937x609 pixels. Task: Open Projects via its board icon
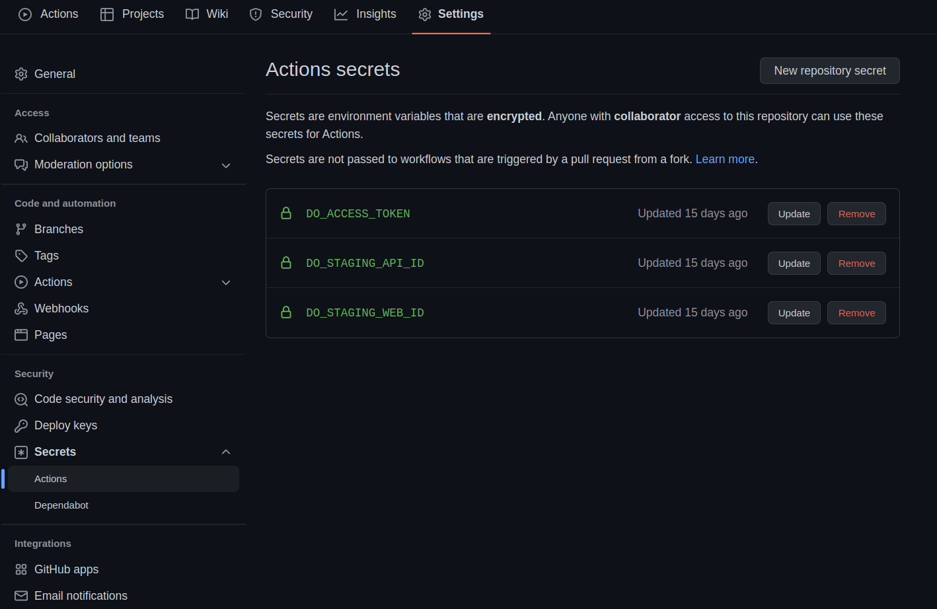click(x=106, y=14)
